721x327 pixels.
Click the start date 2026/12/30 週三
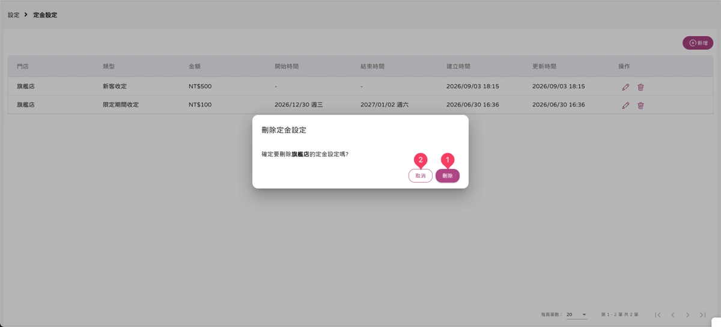299,105
